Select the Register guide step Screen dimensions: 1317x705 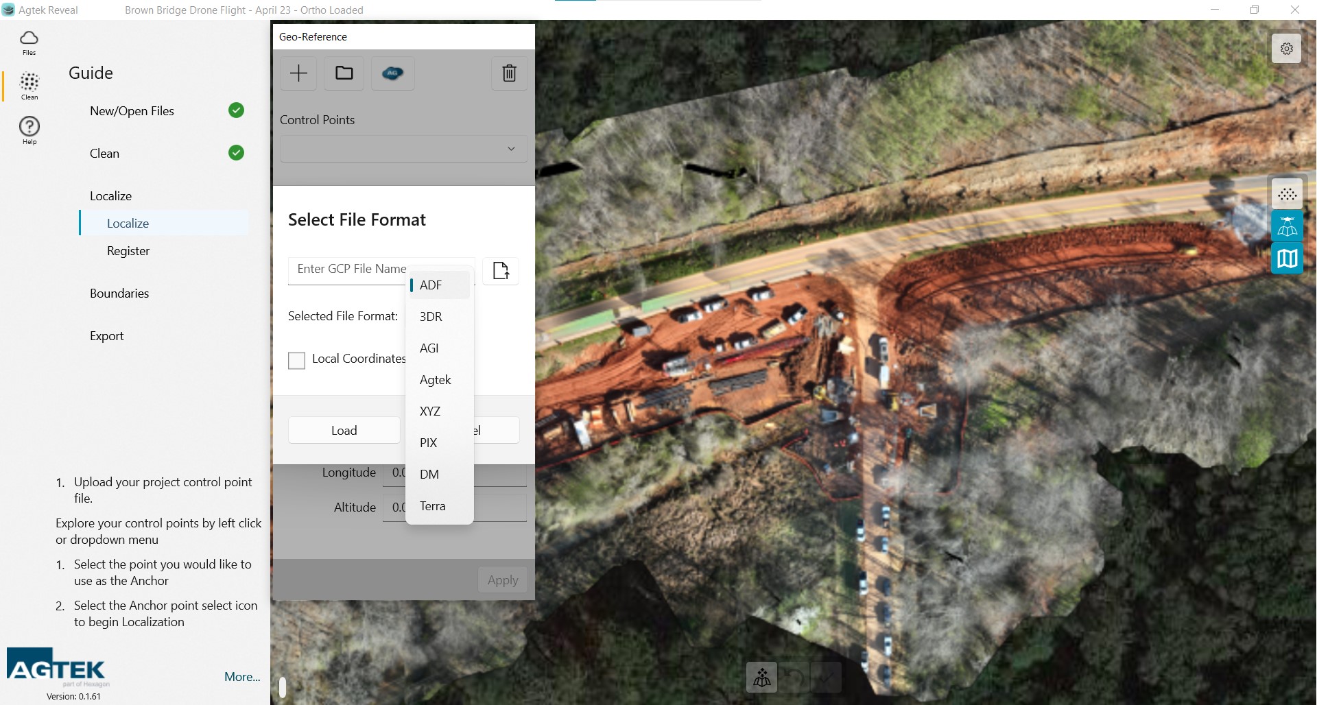[x=128, y=251]
